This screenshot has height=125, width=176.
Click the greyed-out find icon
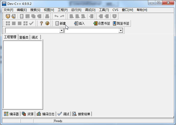pyautogui.click(x=71, y=16)
